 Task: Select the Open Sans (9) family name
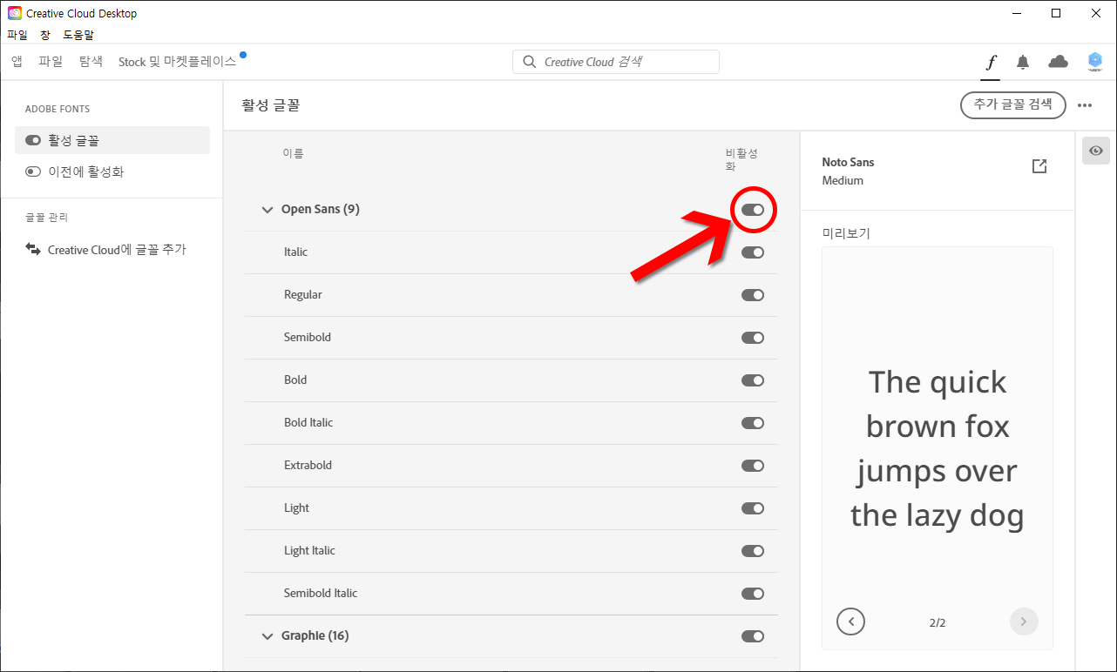pyautogui.click(x=321, y=210)
